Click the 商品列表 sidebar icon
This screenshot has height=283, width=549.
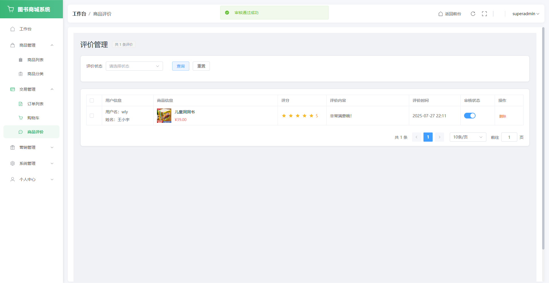[x=21, y=60]
